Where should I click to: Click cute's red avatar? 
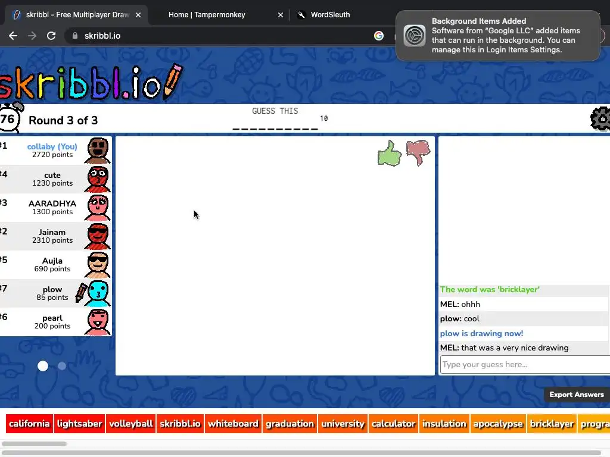(x=97, y=179)
